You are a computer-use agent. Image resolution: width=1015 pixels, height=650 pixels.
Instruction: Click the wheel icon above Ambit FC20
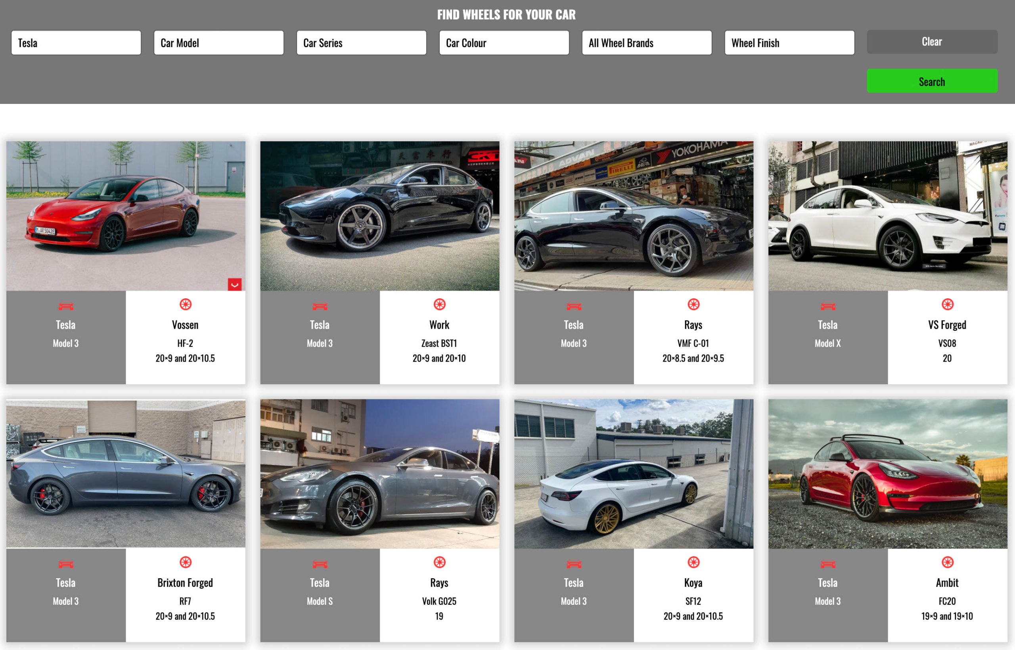tap(947, 562)
